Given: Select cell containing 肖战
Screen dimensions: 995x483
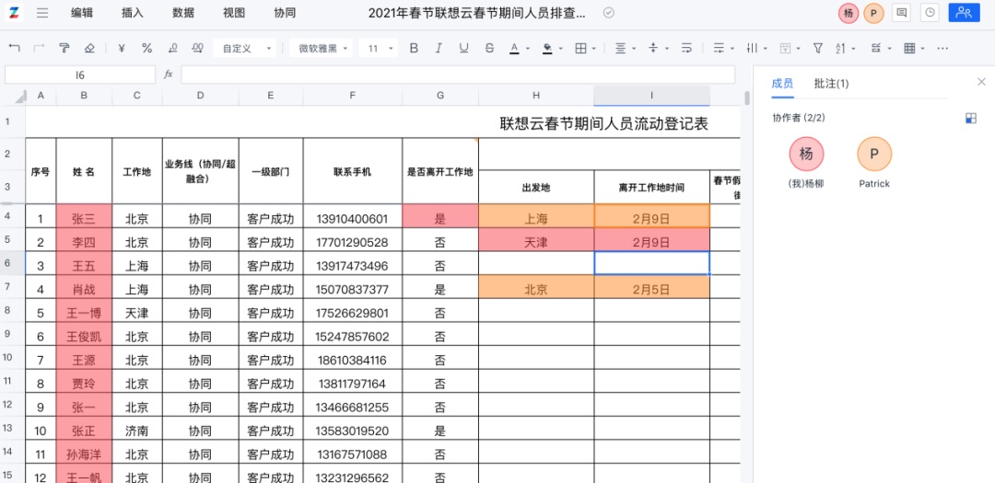Looking at the screenshot, I should point(84,289).
